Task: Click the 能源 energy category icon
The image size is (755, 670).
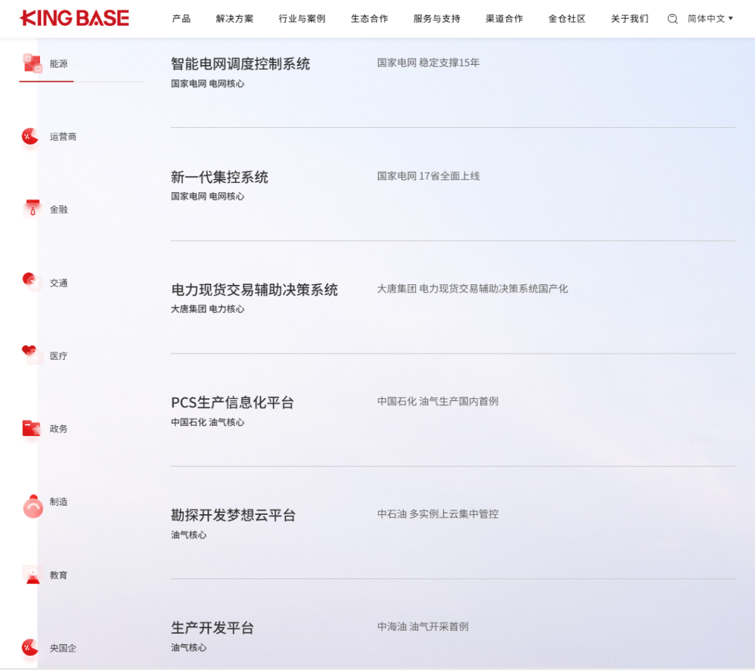Action: pos(32,64)
